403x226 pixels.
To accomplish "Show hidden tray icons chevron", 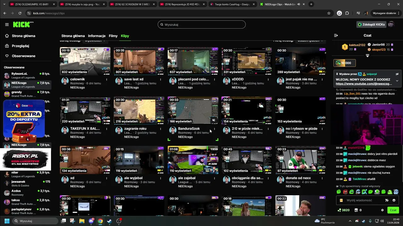I will (350, 221).
